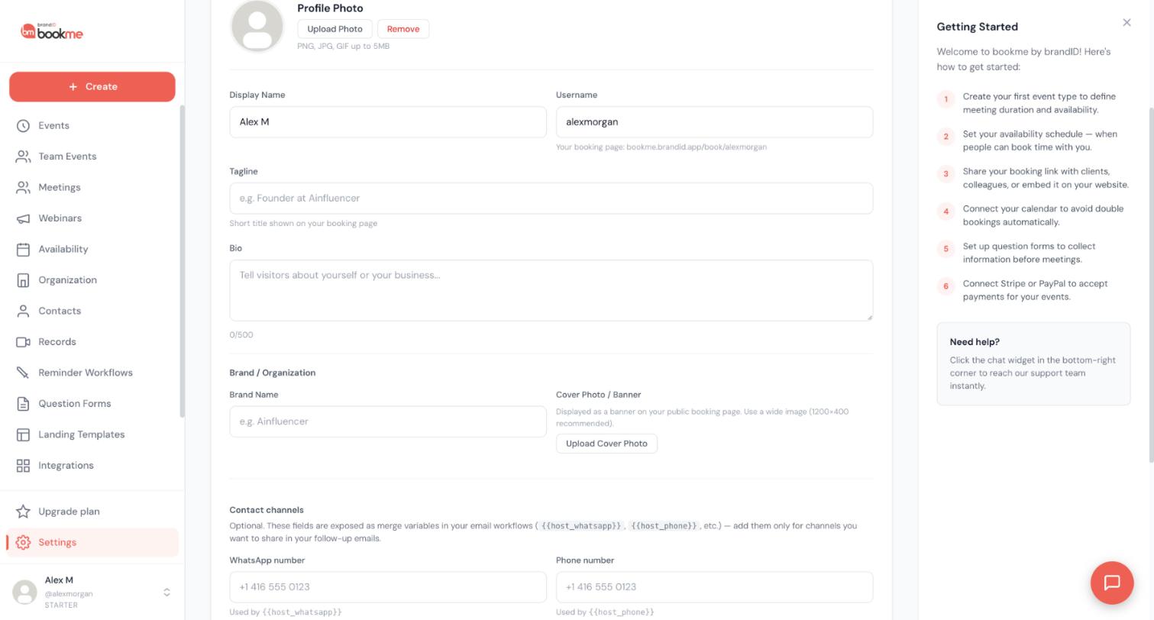This screenshot has height=620, width=1154.
Task: Select Organization in the sidebar
Action: (x=92, y=280)
